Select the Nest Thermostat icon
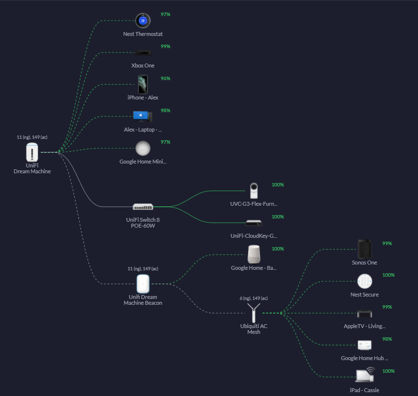 143,20
